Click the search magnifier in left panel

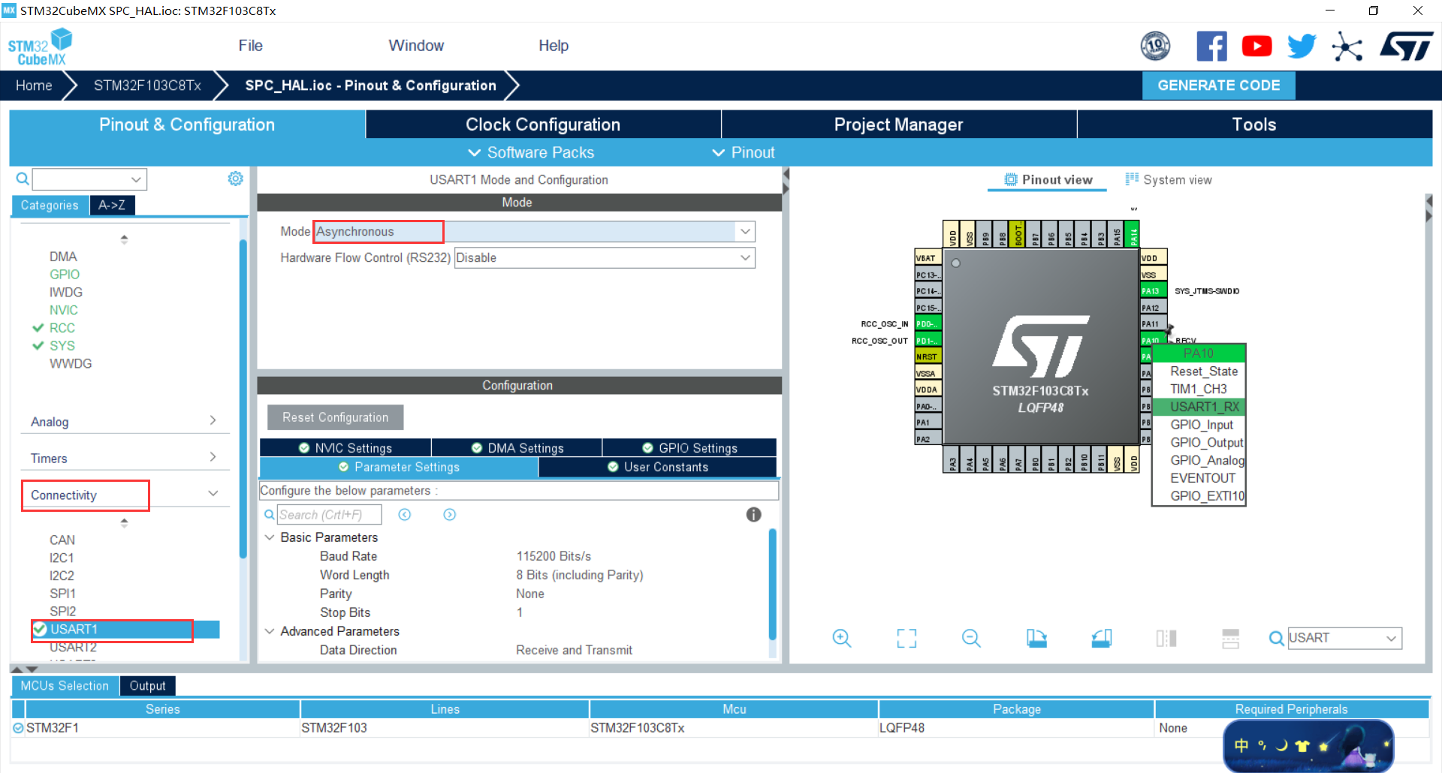(x=23, y=179)
